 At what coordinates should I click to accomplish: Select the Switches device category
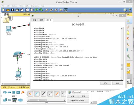[9, 92]
